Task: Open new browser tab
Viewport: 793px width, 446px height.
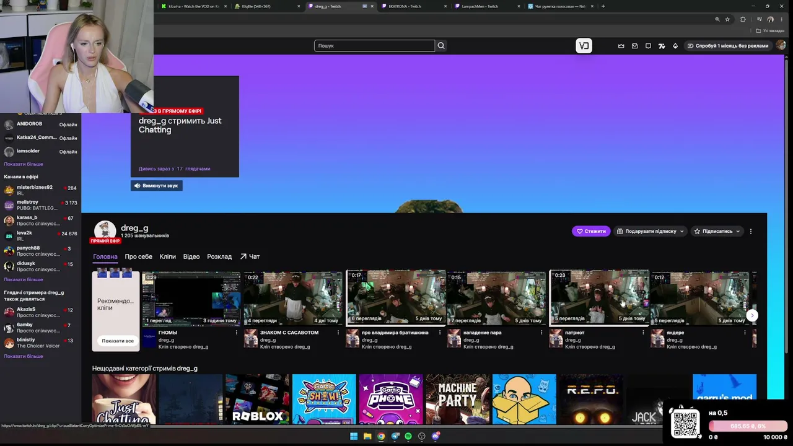Action: (x=603, y=6)
